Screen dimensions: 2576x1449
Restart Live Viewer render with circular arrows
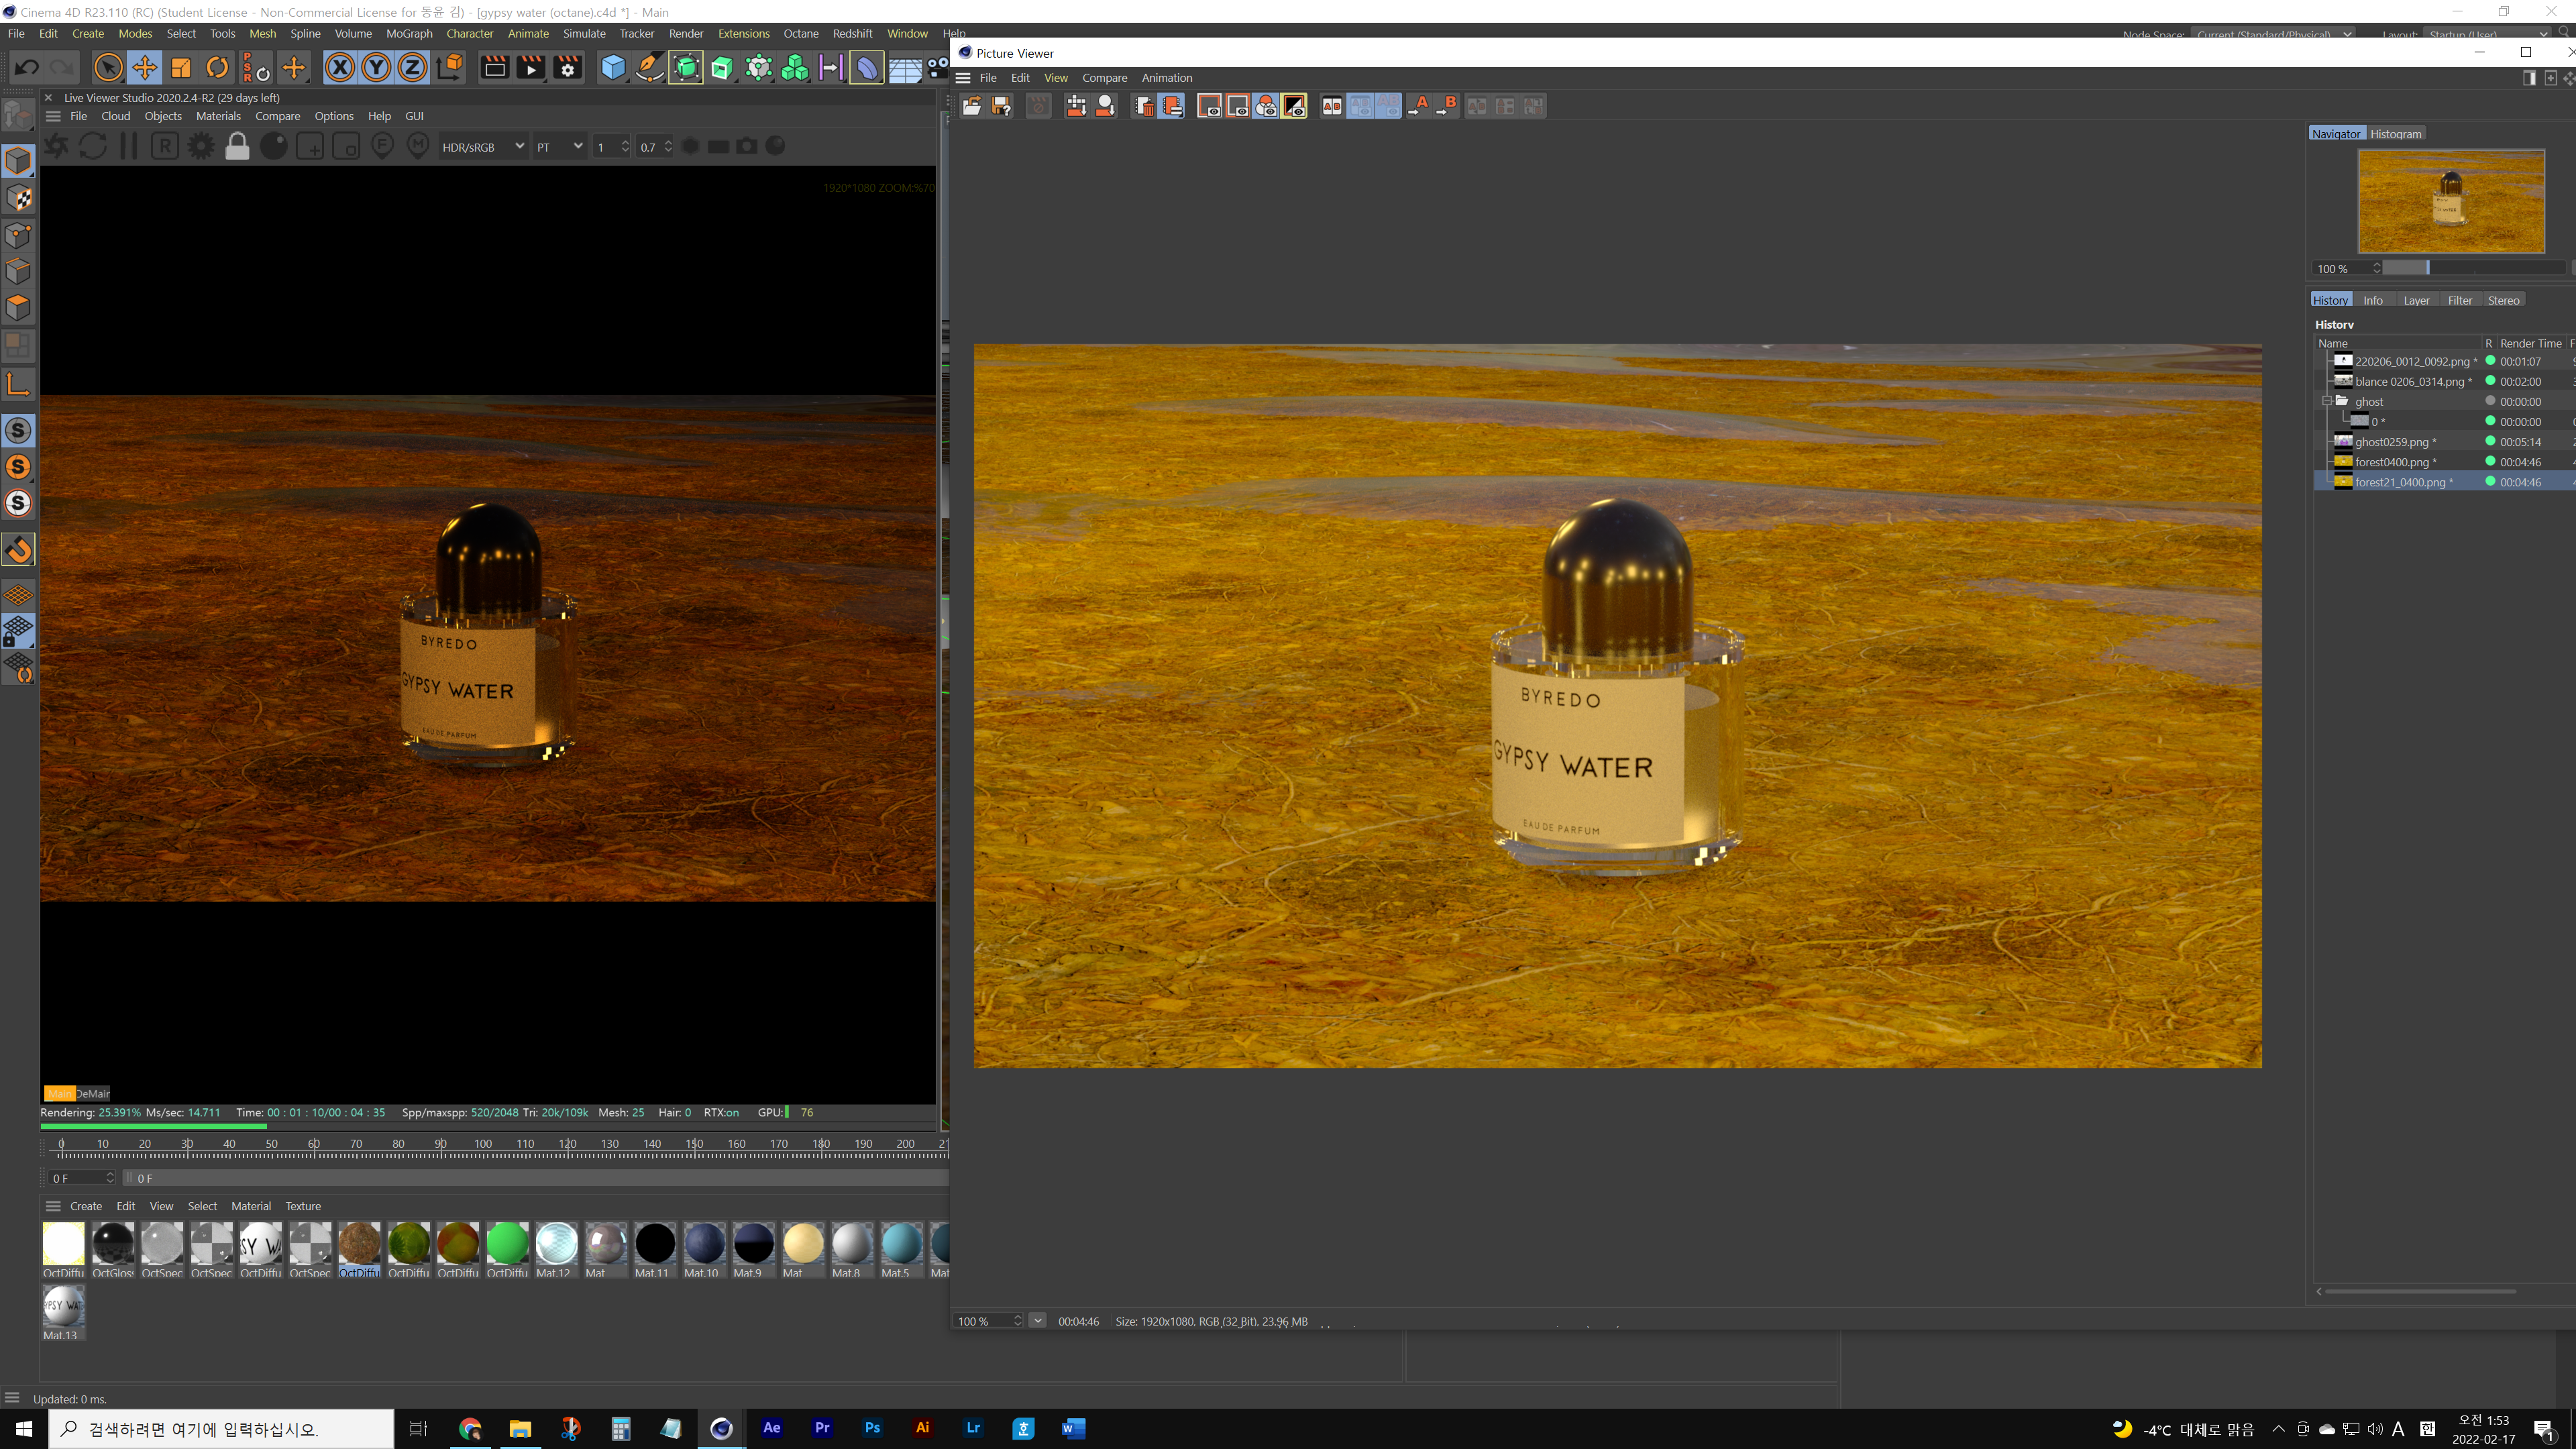[92, 147]
